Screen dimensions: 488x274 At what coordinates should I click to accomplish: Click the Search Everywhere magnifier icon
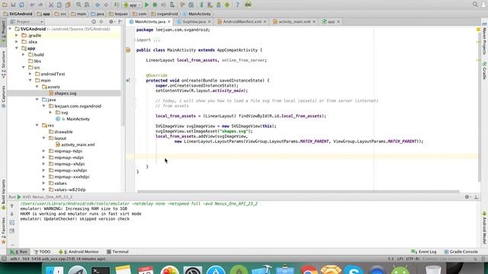[x=475, y=5]
